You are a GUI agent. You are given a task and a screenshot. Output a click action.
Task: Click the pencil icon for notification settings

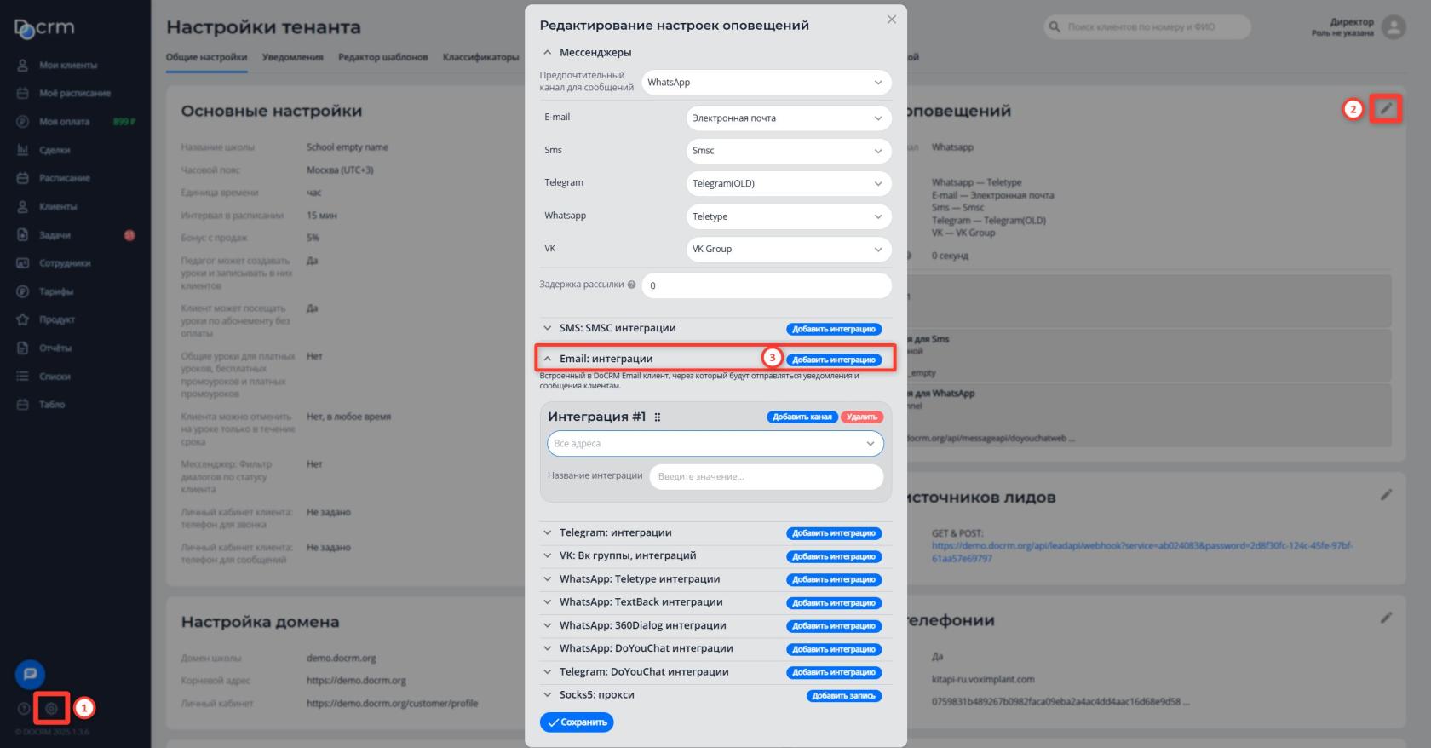point(1386,109)
